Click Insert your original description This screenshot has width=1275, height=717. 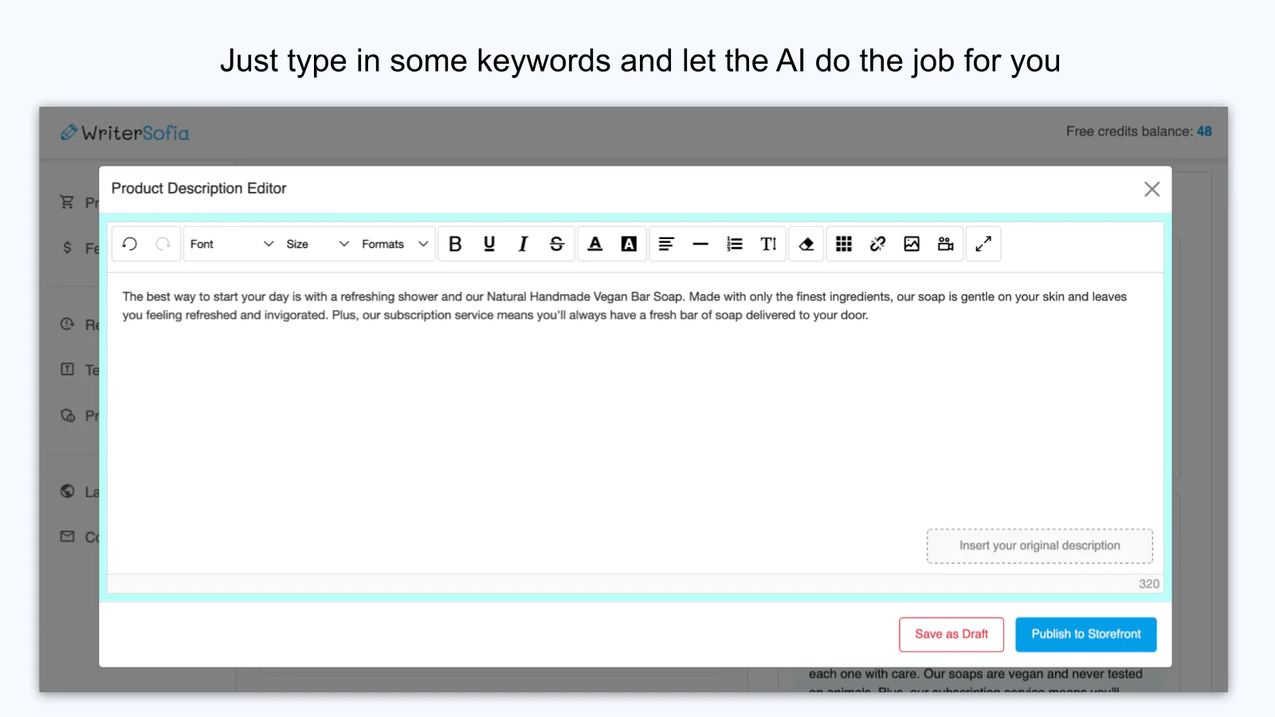click(1039, 546)
